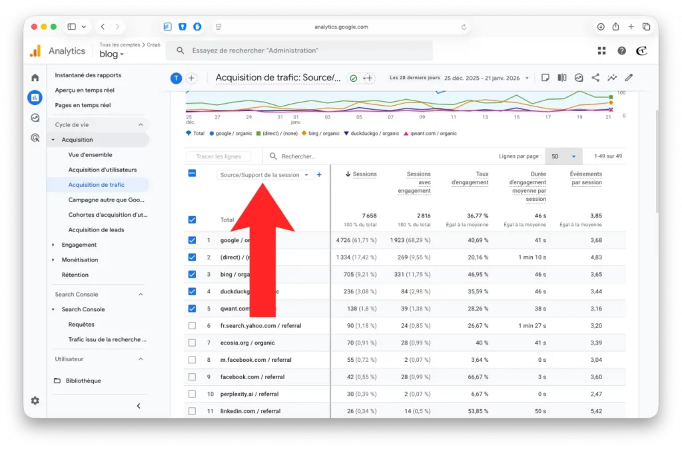Click the Help question mark icon
This screenshot has height=449, width=682.
click(x=621, y=51)
